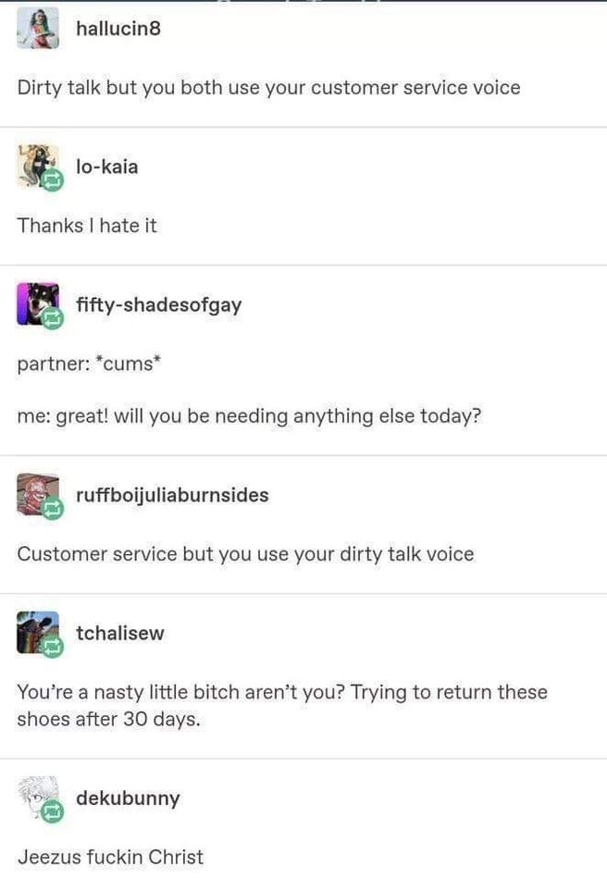Image resolution: width=607 pixels, height=878 pixels.
Task: Click the 'Dirty talk but you both' post text
Action: 268,88
